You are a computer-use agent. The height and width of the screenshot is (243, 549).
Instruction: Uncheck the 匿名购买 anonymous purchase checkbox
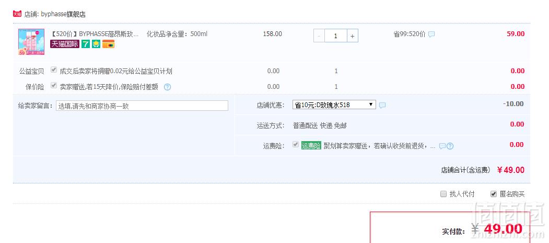click(x=494, y=194)
